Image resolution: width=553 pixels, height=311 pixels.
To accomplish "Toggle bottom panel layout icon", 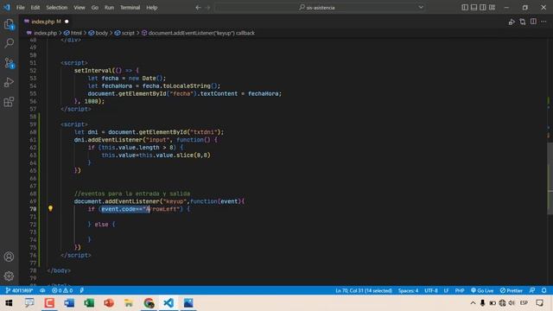I will [x=474, y=8].
